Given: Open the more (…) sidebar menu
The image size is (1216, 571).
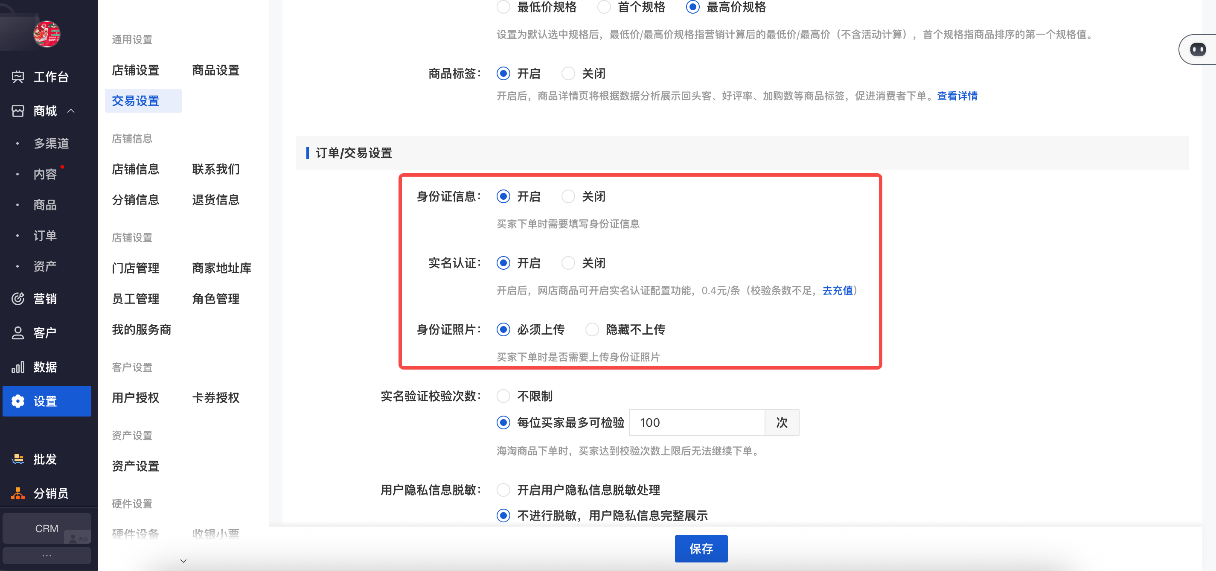Looking at the screenshot, I should pos(47,555).
